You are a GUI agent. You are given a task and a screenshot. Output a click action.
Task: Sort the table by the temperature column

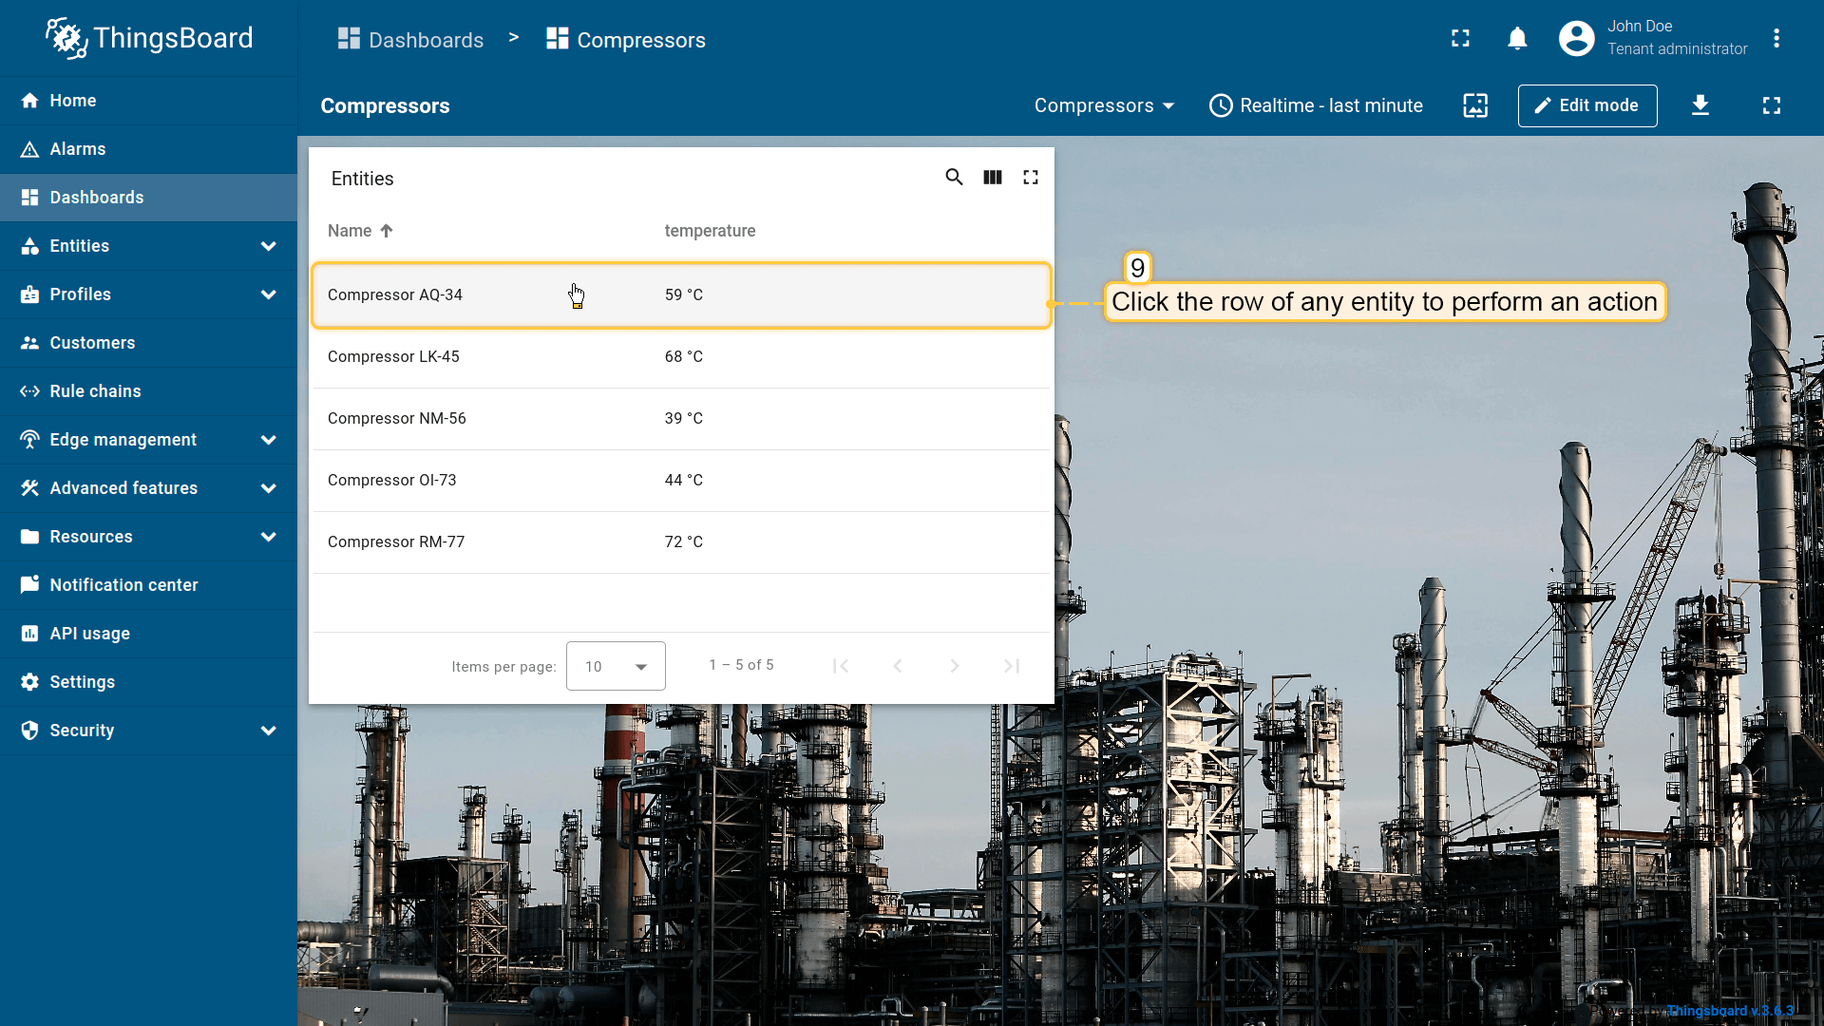click(x=710, y=231)
